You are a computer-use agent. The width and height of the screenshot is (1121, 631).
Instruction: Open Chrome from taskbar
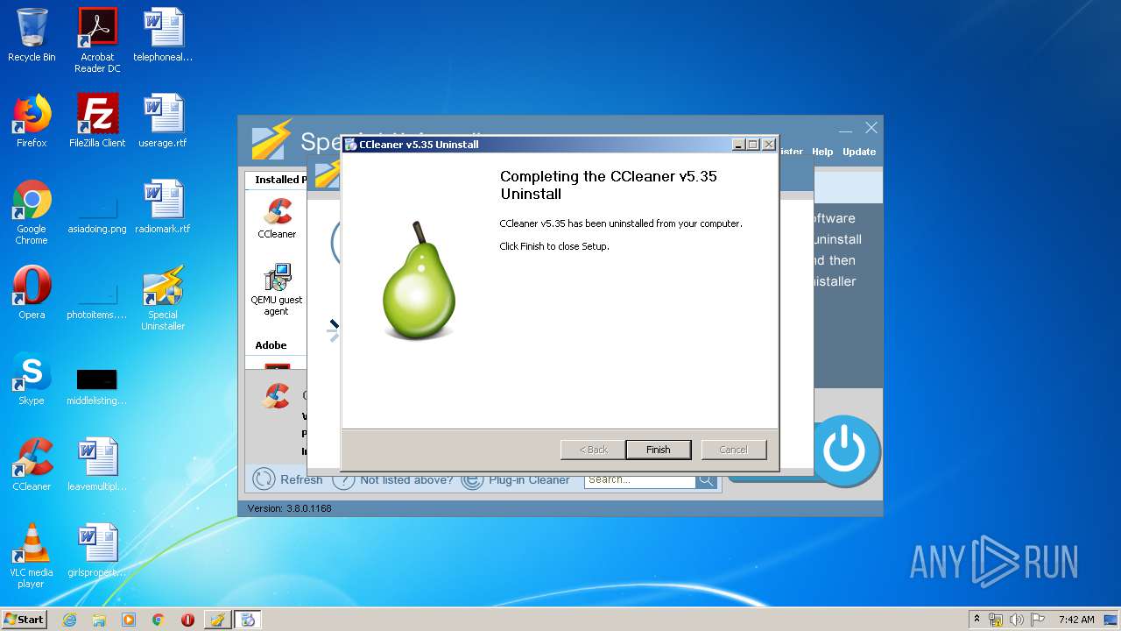(x=159, y=620)
